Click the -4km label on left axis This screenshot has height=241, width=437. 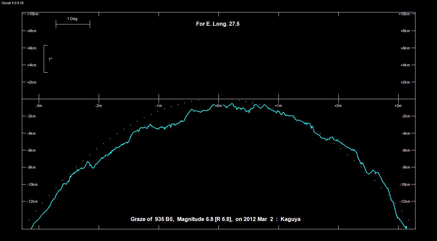[31, 133]
